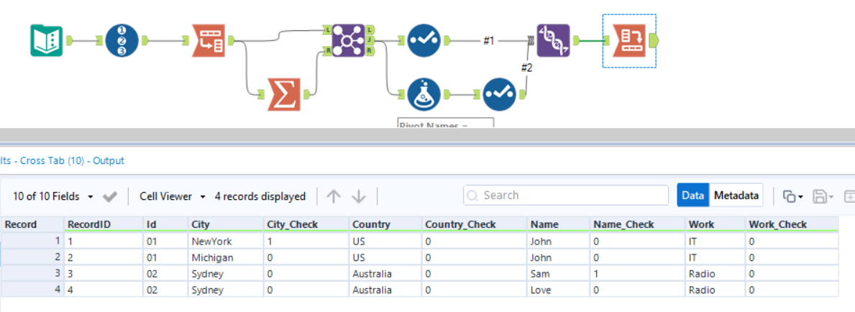Switch results view to Data
This screenshot has height=312, width=855.
click(x=693, y=196)
